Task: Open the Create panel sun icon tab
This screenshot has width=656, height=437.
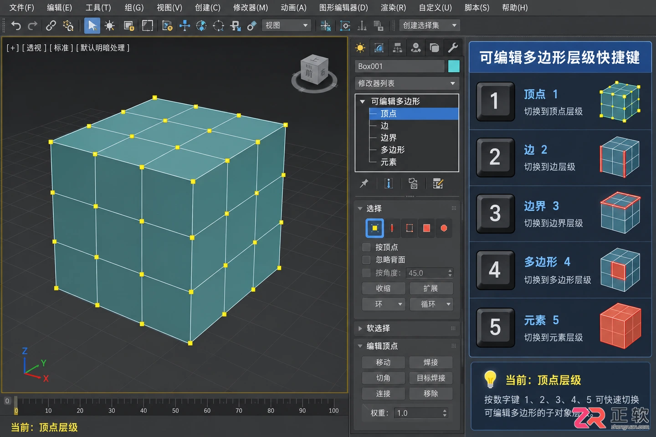Action: (x=360, y=48)
